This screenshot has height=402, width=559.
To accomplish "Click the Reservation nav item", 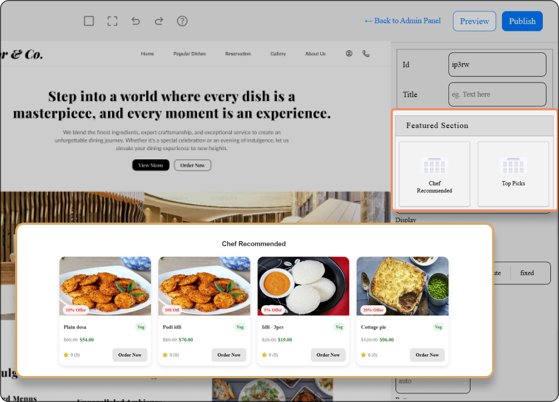I will pos(238,53).
